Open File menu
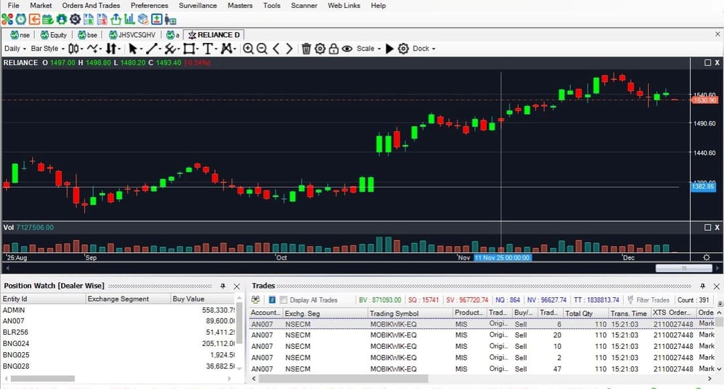Image resolution: width=724 pixels, height=389 pixels. tap(13, 5)
